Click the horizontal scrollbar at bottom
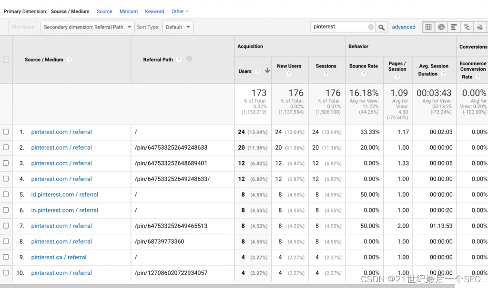This screenshot has height=288, width=488. 227,286
